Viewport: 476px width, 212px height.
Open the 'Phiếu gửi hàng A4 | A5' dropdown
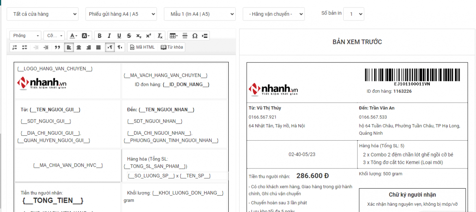(121, 14)
